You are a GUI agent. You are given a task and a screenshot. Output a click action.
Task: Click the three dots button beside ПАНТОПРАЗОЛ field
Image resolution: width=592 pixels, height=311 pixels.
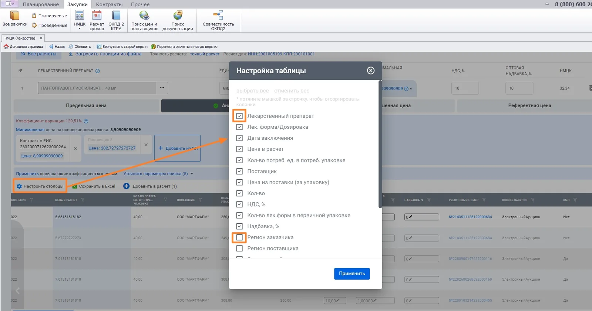pyautogui.click(x=162, y=88)
